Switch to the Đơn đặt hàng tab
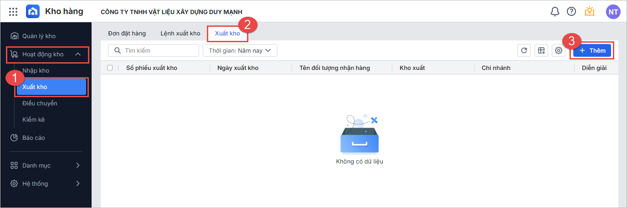The width and height of the screenshot is (627, 208). click(x=127, y=33)
